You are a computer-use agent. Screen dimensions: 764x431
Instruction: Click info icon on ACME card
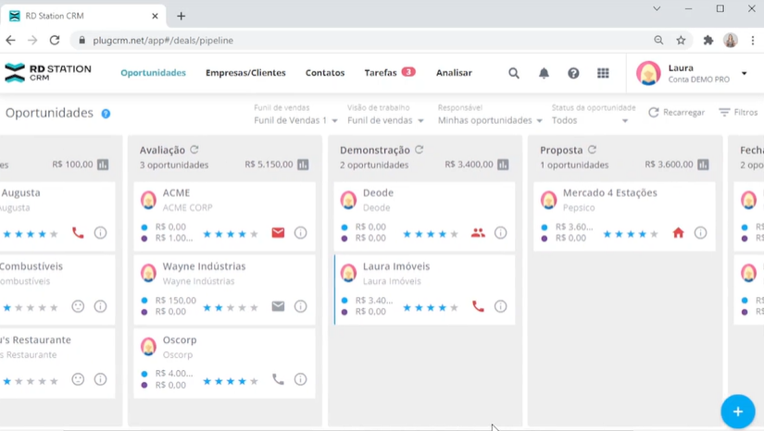[x=301, y=232]
